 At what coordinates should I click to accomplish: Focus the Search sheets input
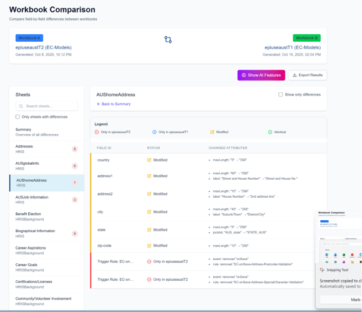(47, 106)
